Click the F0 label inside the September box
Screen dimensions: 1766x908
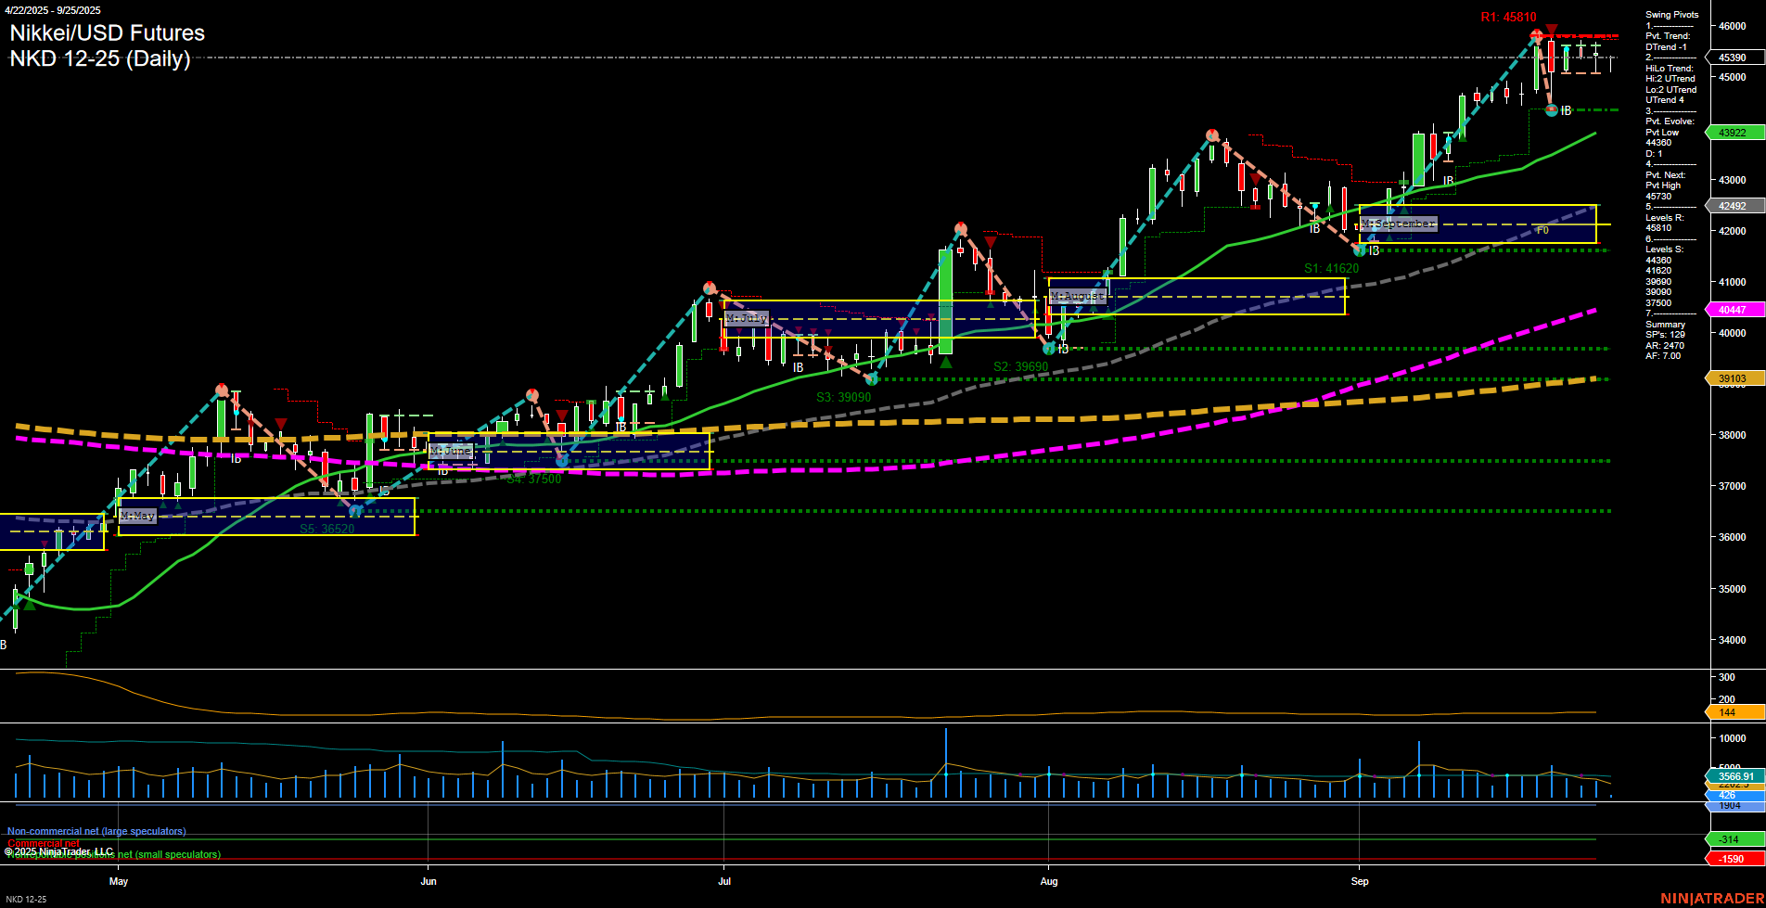pyautogui.click(x=1542, y=230)
